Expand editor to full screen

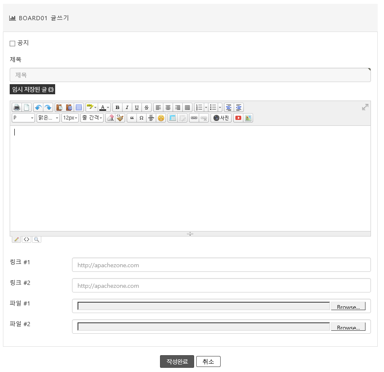pyautogui.click(x=365, y=107)
